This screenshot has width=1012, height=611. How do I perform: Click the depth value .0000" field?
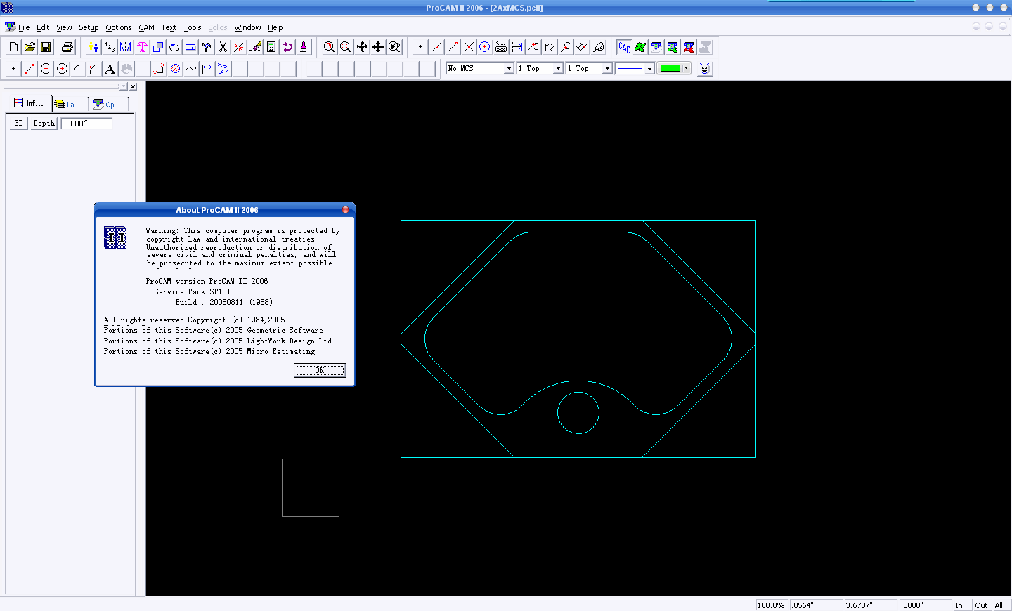pyautogui.click(x=86, y=123)
